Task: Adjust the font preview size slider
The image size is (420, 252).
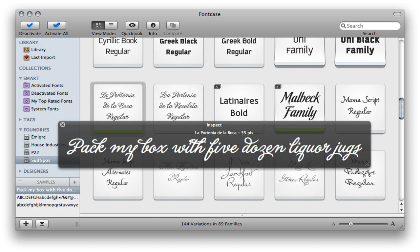Action: click(x=351, y=224)
